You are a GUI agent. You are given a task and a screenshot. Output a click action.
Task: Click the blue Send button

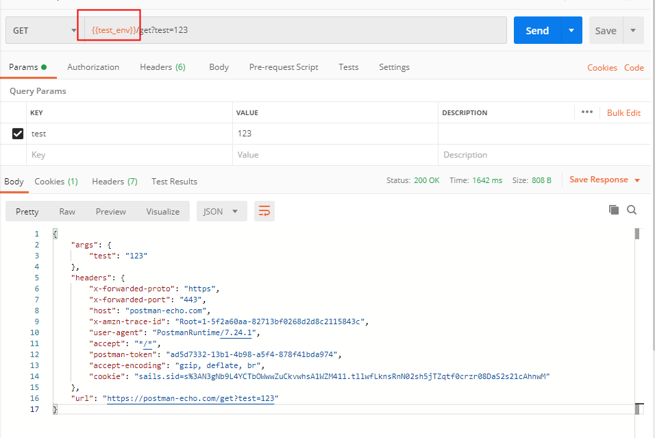pos(537,31)
